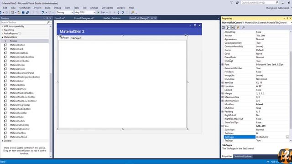
Task: Click the Toolbox panel vertical scrollbar
Action: pyautogui.click(x=51, y=91)
